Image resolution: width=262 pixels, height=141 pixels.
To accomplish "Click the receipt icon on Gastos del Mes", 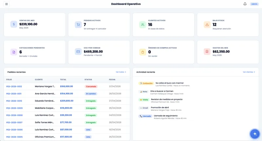I will [207, 52].
